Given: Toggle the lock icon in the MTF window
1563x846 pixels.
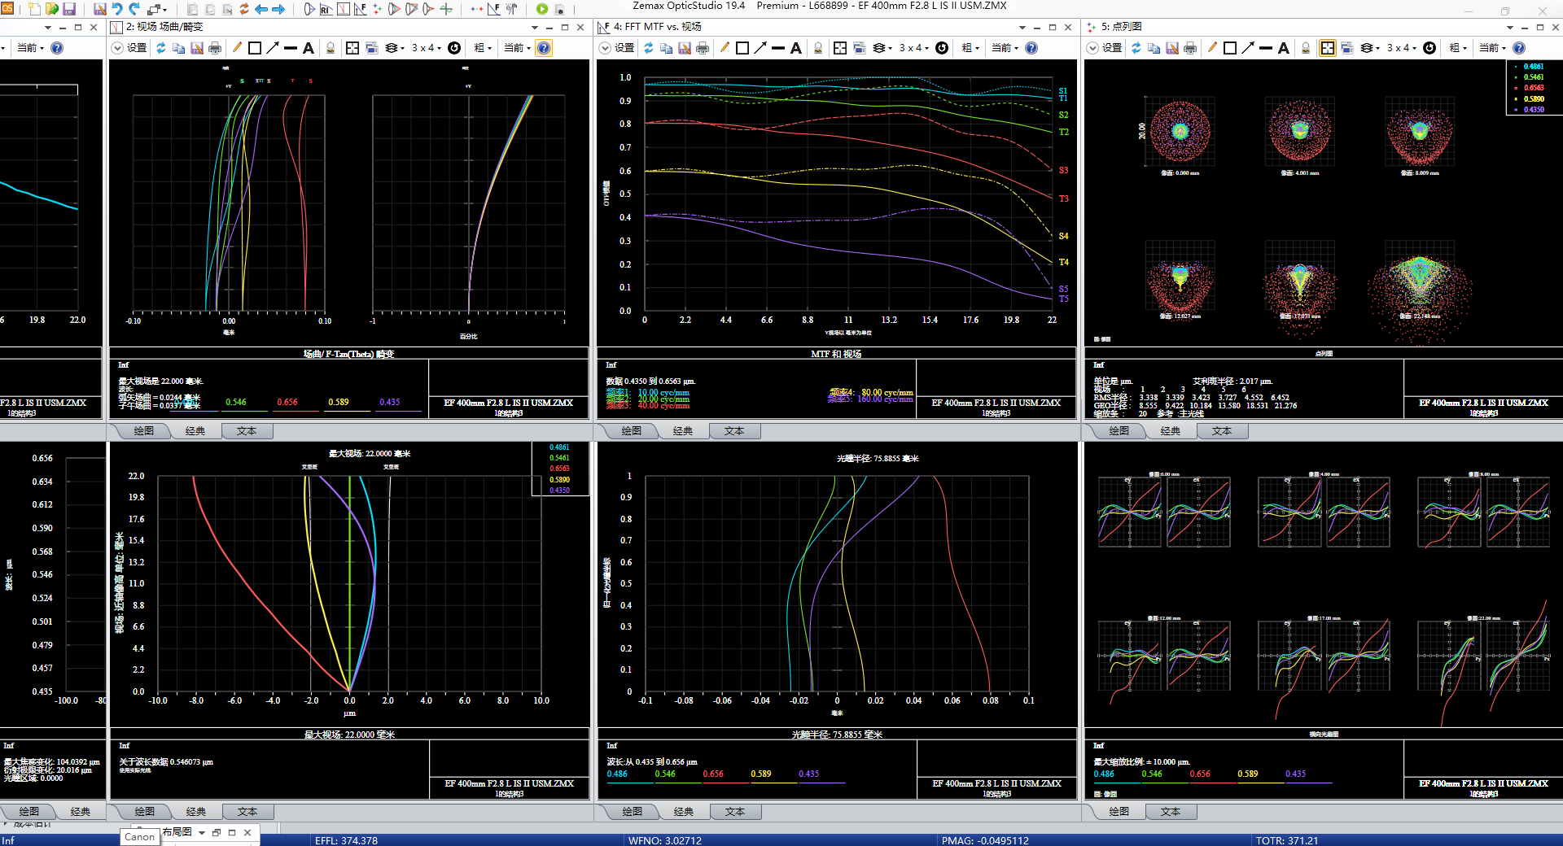Looking at the screenshot, I should pyautogui.click(x=818, y=48).
